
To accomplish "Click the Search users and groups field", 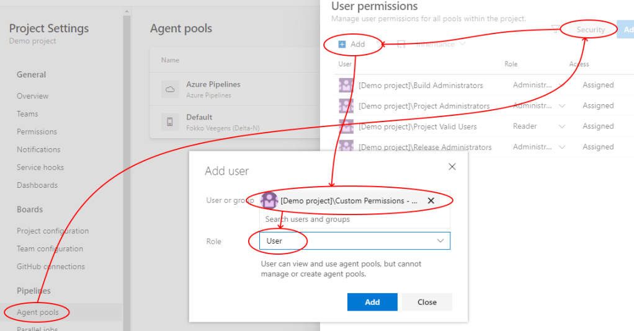I will pos(355,219).
